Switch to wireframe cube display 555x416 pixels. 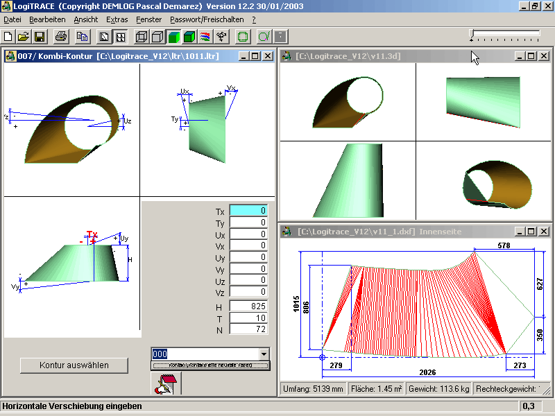(x=142, y=37)
